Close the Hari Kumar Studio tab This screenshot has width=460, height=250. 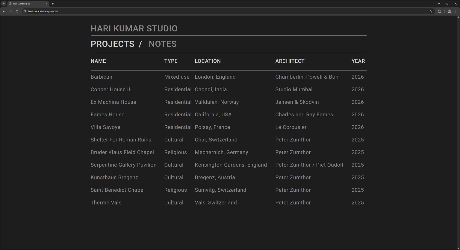point(46,4)
